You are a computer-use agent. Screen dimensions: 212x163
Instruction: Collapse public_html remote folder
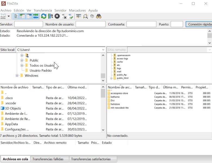point(111,78)
